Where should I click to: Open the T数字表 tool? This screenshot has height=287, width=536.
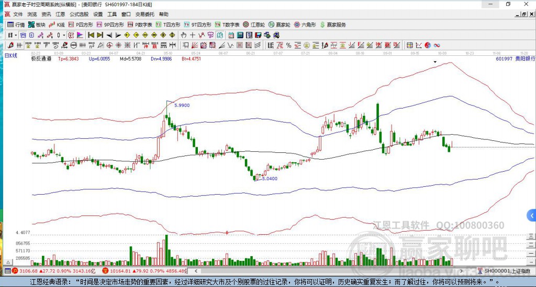point(227,25)
